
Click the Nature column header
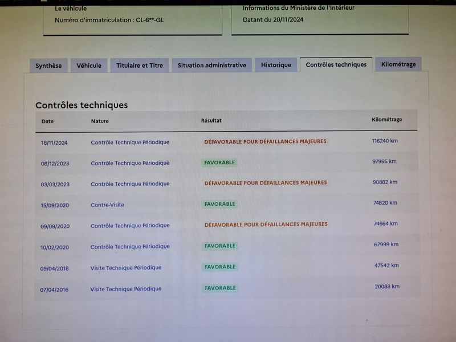pos(100,121)
